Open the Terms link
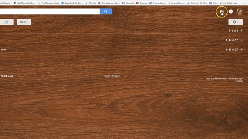This screenshot has width=248, height=139. pos(107,76)
